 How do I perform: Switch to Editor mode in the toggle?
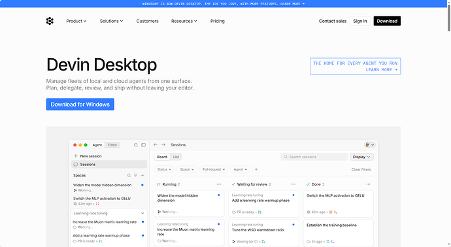pos(112,145)
